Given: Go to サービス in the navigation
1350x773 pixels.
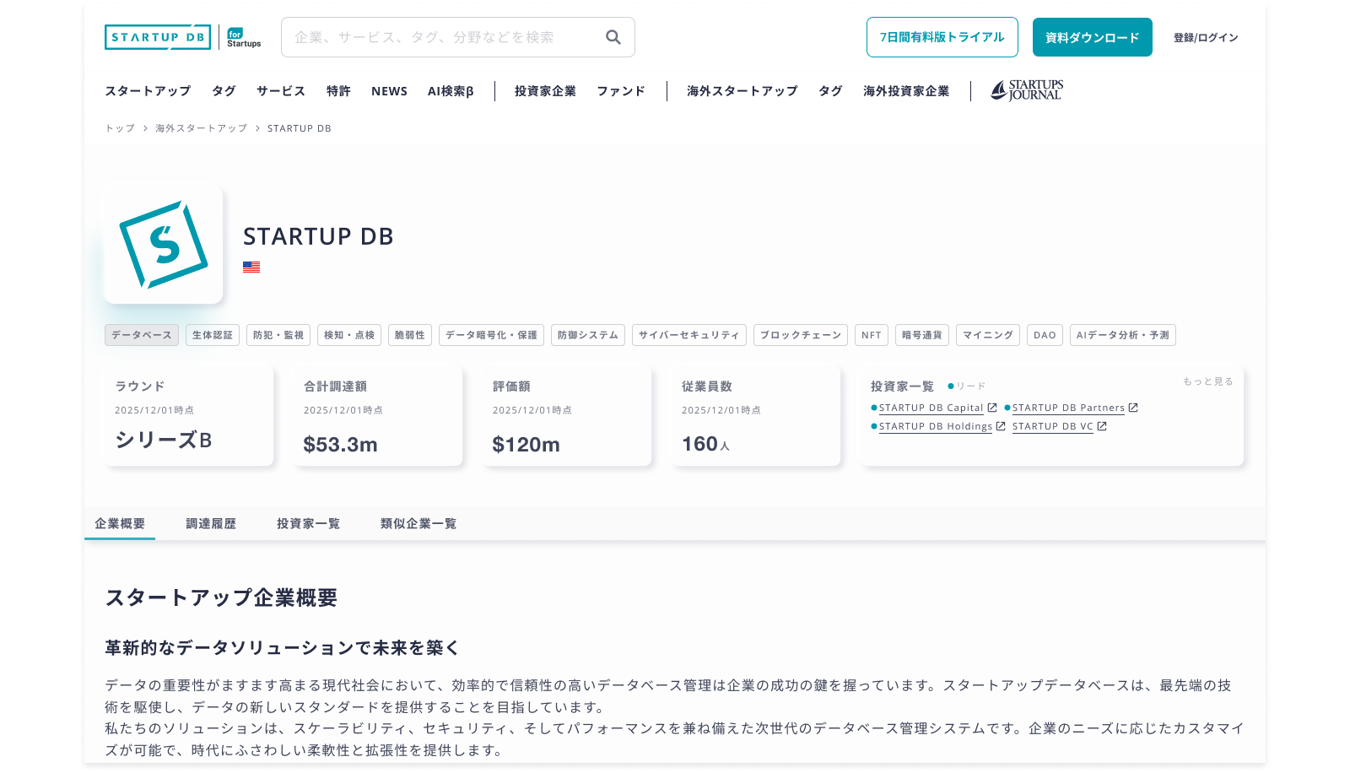Looking at the screenshot, I should click(281, 91).
